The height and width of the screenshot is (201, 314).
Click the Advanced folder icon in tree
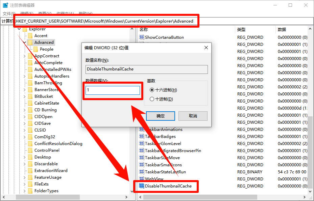[x=30, y=42]
